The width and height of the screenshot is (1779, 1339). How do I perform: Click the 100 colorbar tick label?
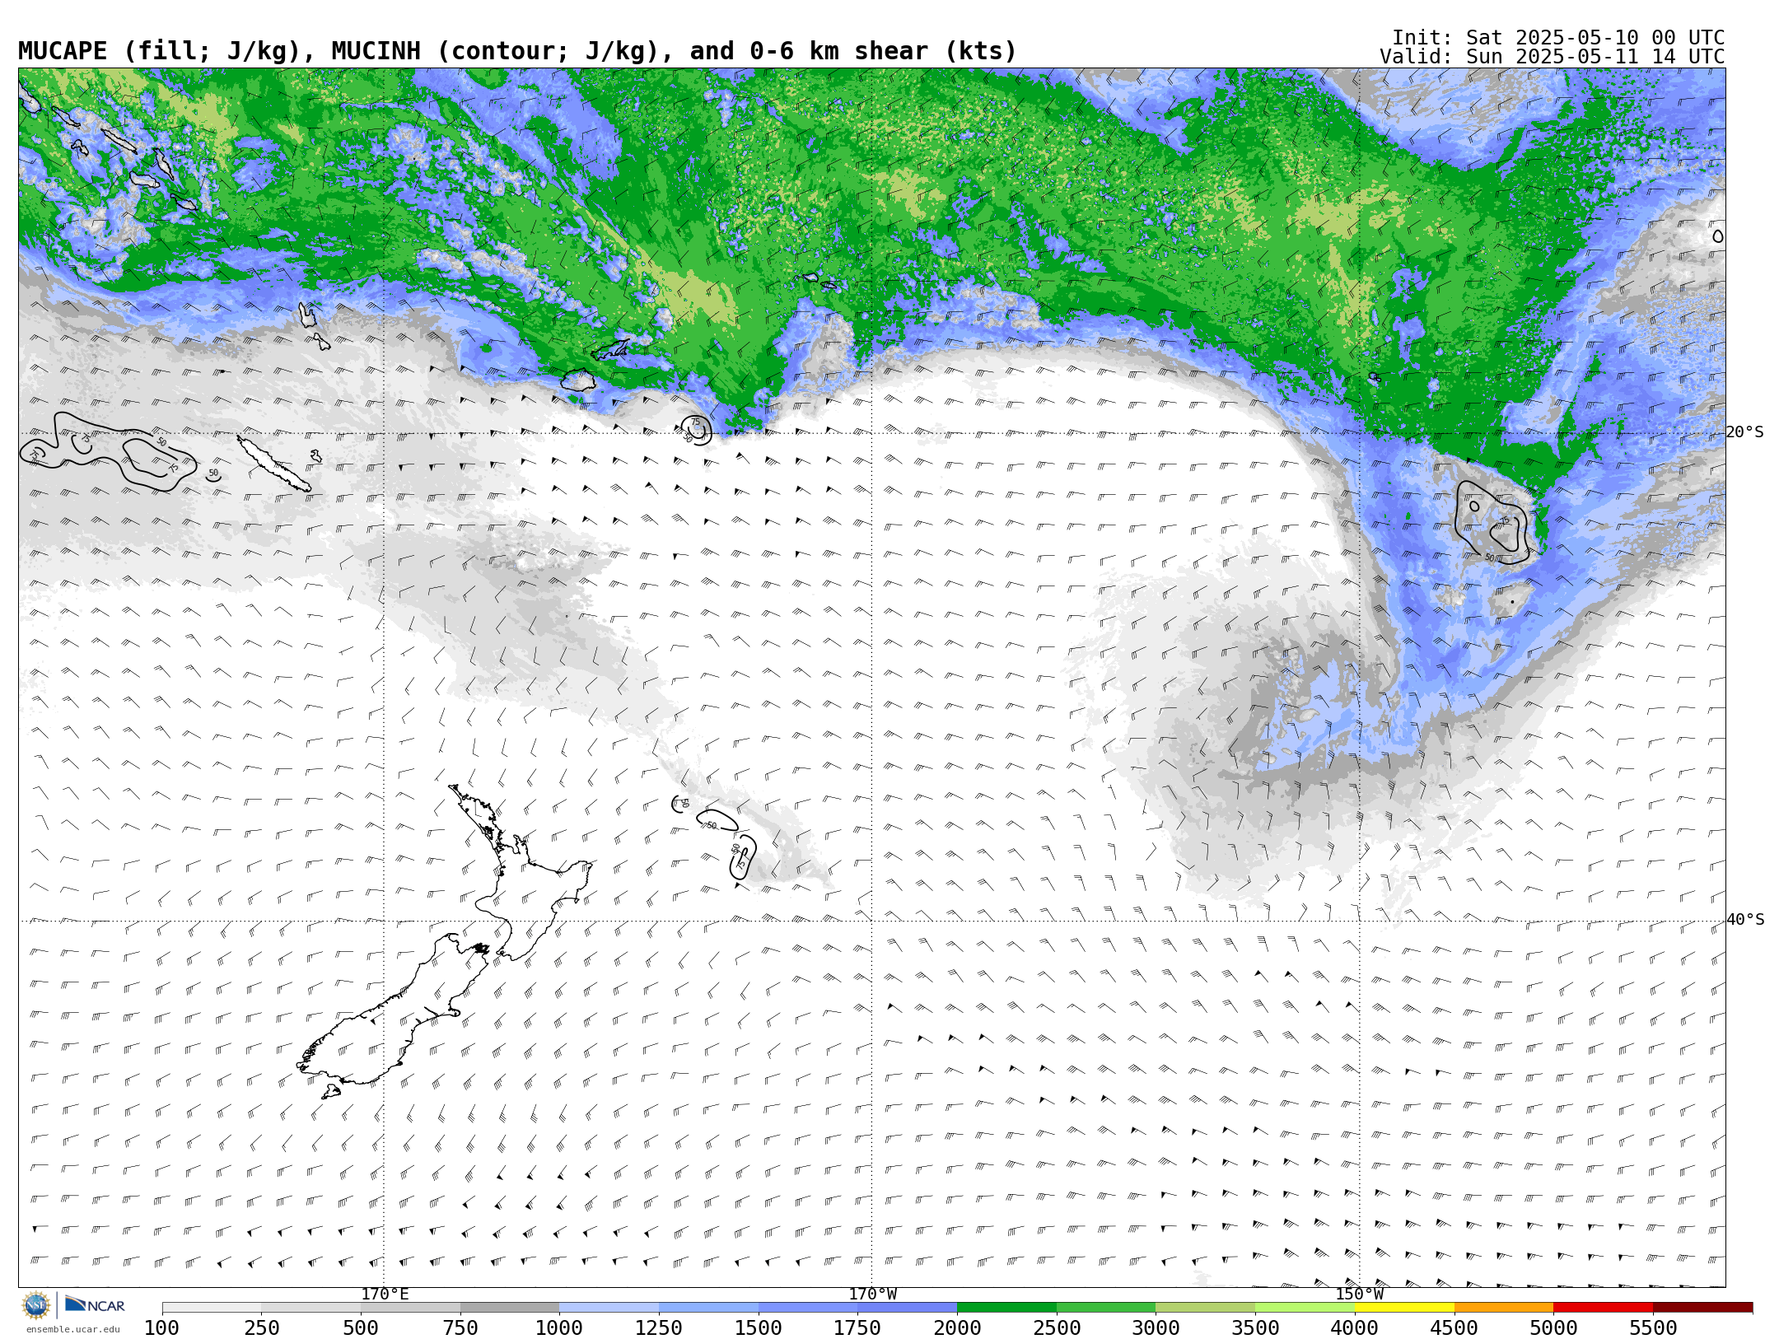pos(161,1328)
